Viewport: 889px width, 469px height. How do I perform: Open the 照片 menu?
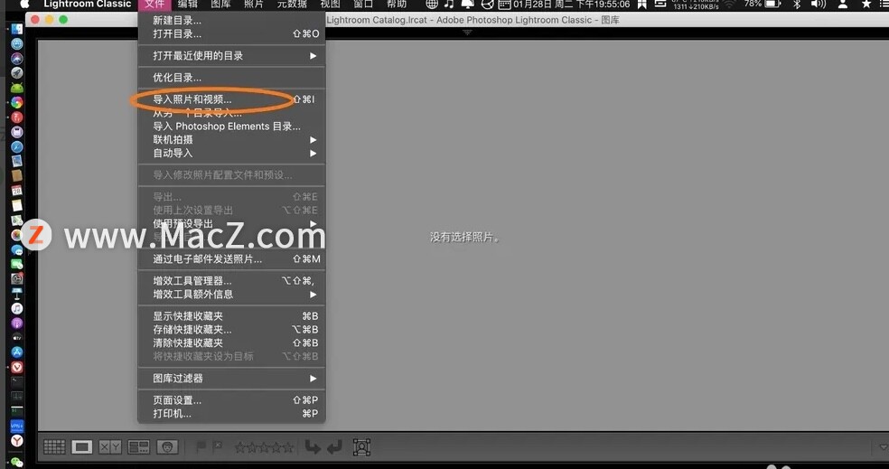pos(254,5)
